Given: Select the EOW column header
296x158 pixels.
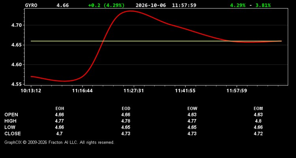Looking at the screenshot, I should pos(192,109).
